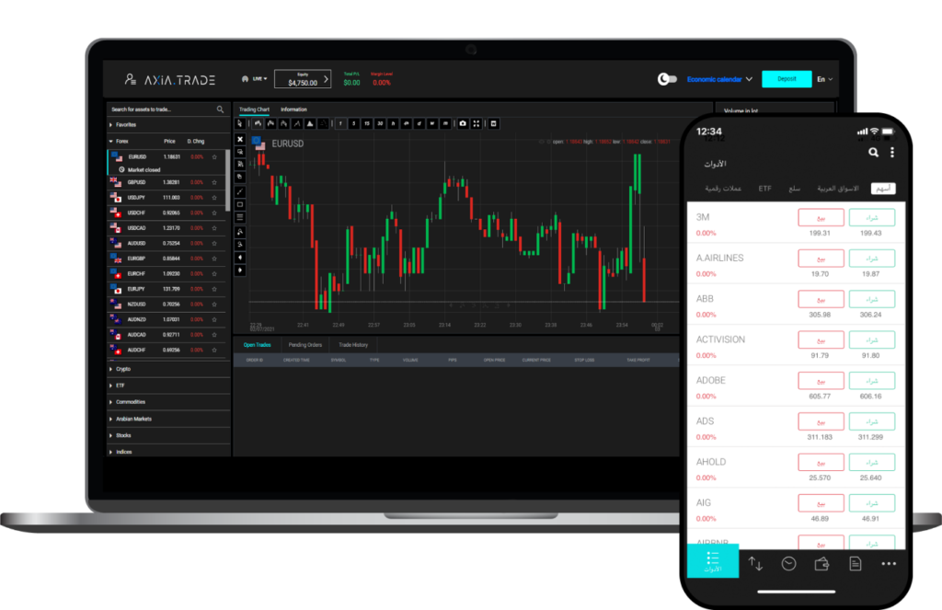Screen dimensions: 942x610
Task: Click the X clear drawings tool in left toolbar
Action: click(x=240, y=139)
